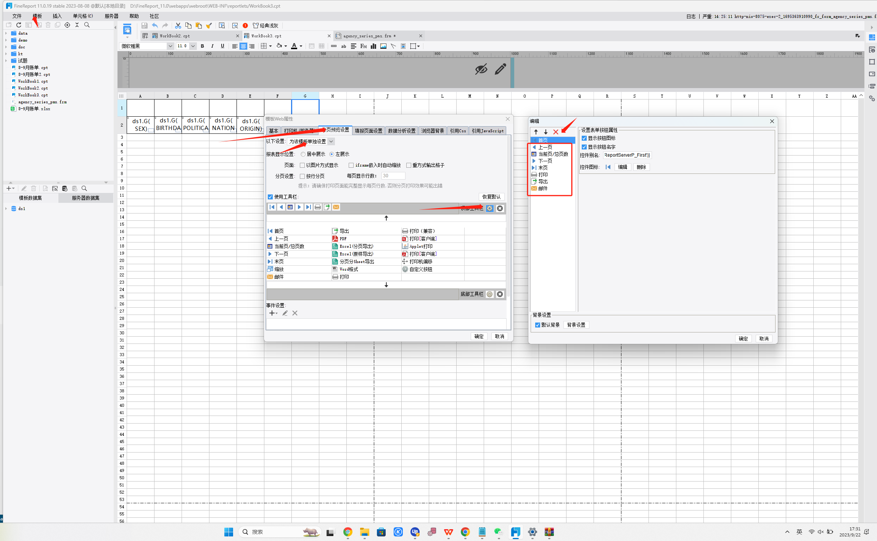The height and width of the screenshot is (541, 877).
Task: Switch to the 填报页面设置 tab
Action: tap(369, 131)
